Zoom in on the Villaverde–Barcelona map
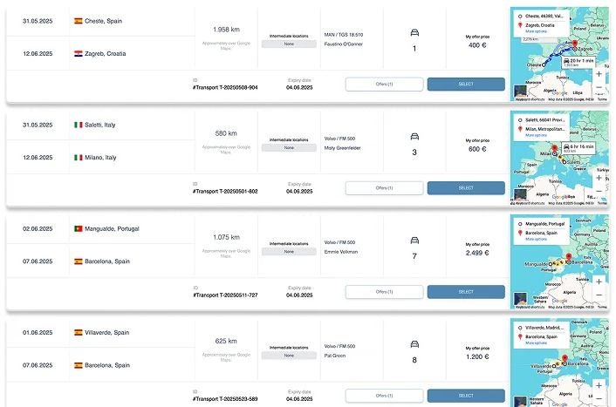Screen dimensions: 616x407 599,387
